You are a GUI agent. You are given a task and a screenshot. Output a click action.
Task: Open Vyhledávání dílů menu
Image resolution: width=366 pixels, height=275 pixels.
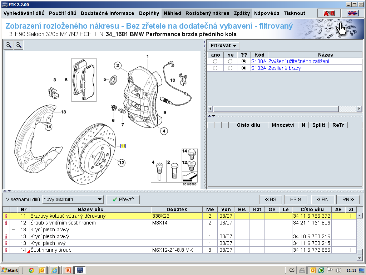click(24, 13)
